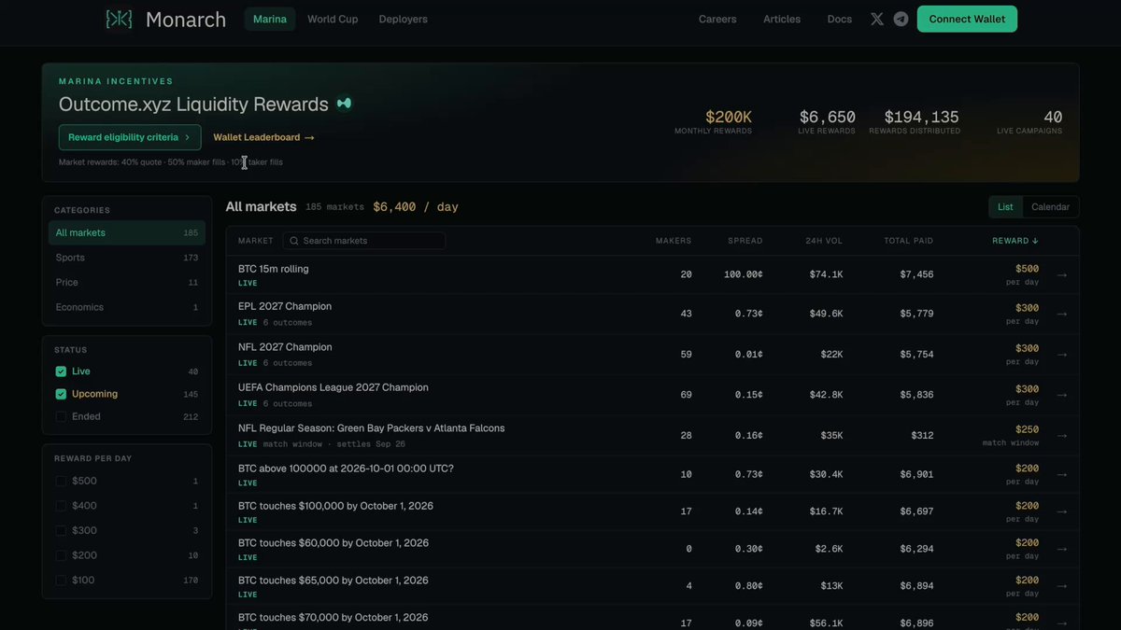Select the Sports category

[127, 258]
